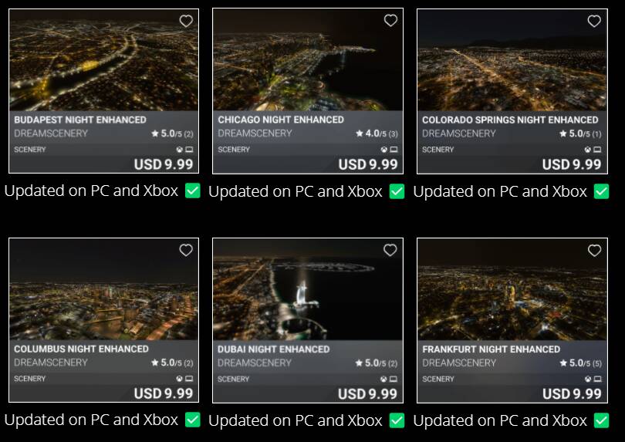Toggle green checkbox below Chicago card

397,191
